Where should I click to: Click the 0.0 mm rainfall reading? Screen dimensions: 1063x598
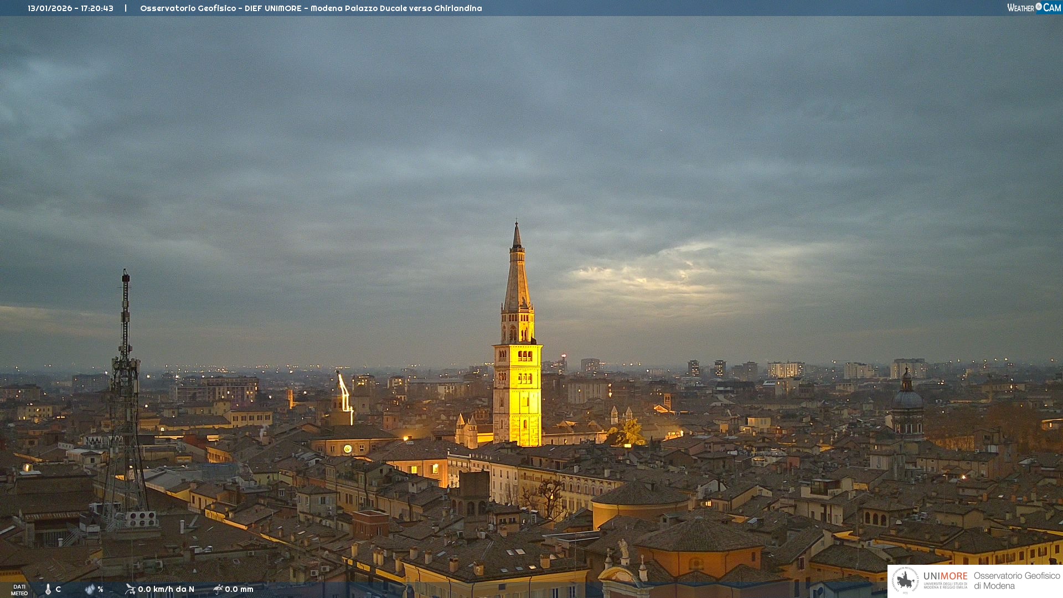pos(239,589)
